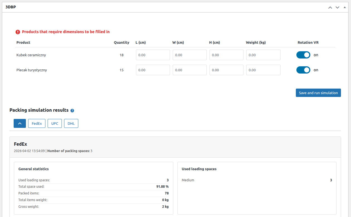Image resolution: width=351 pixels, height=217 pixels.
Task: Click the H (cm) field for Plecak turystyczny
Action: 226,70
